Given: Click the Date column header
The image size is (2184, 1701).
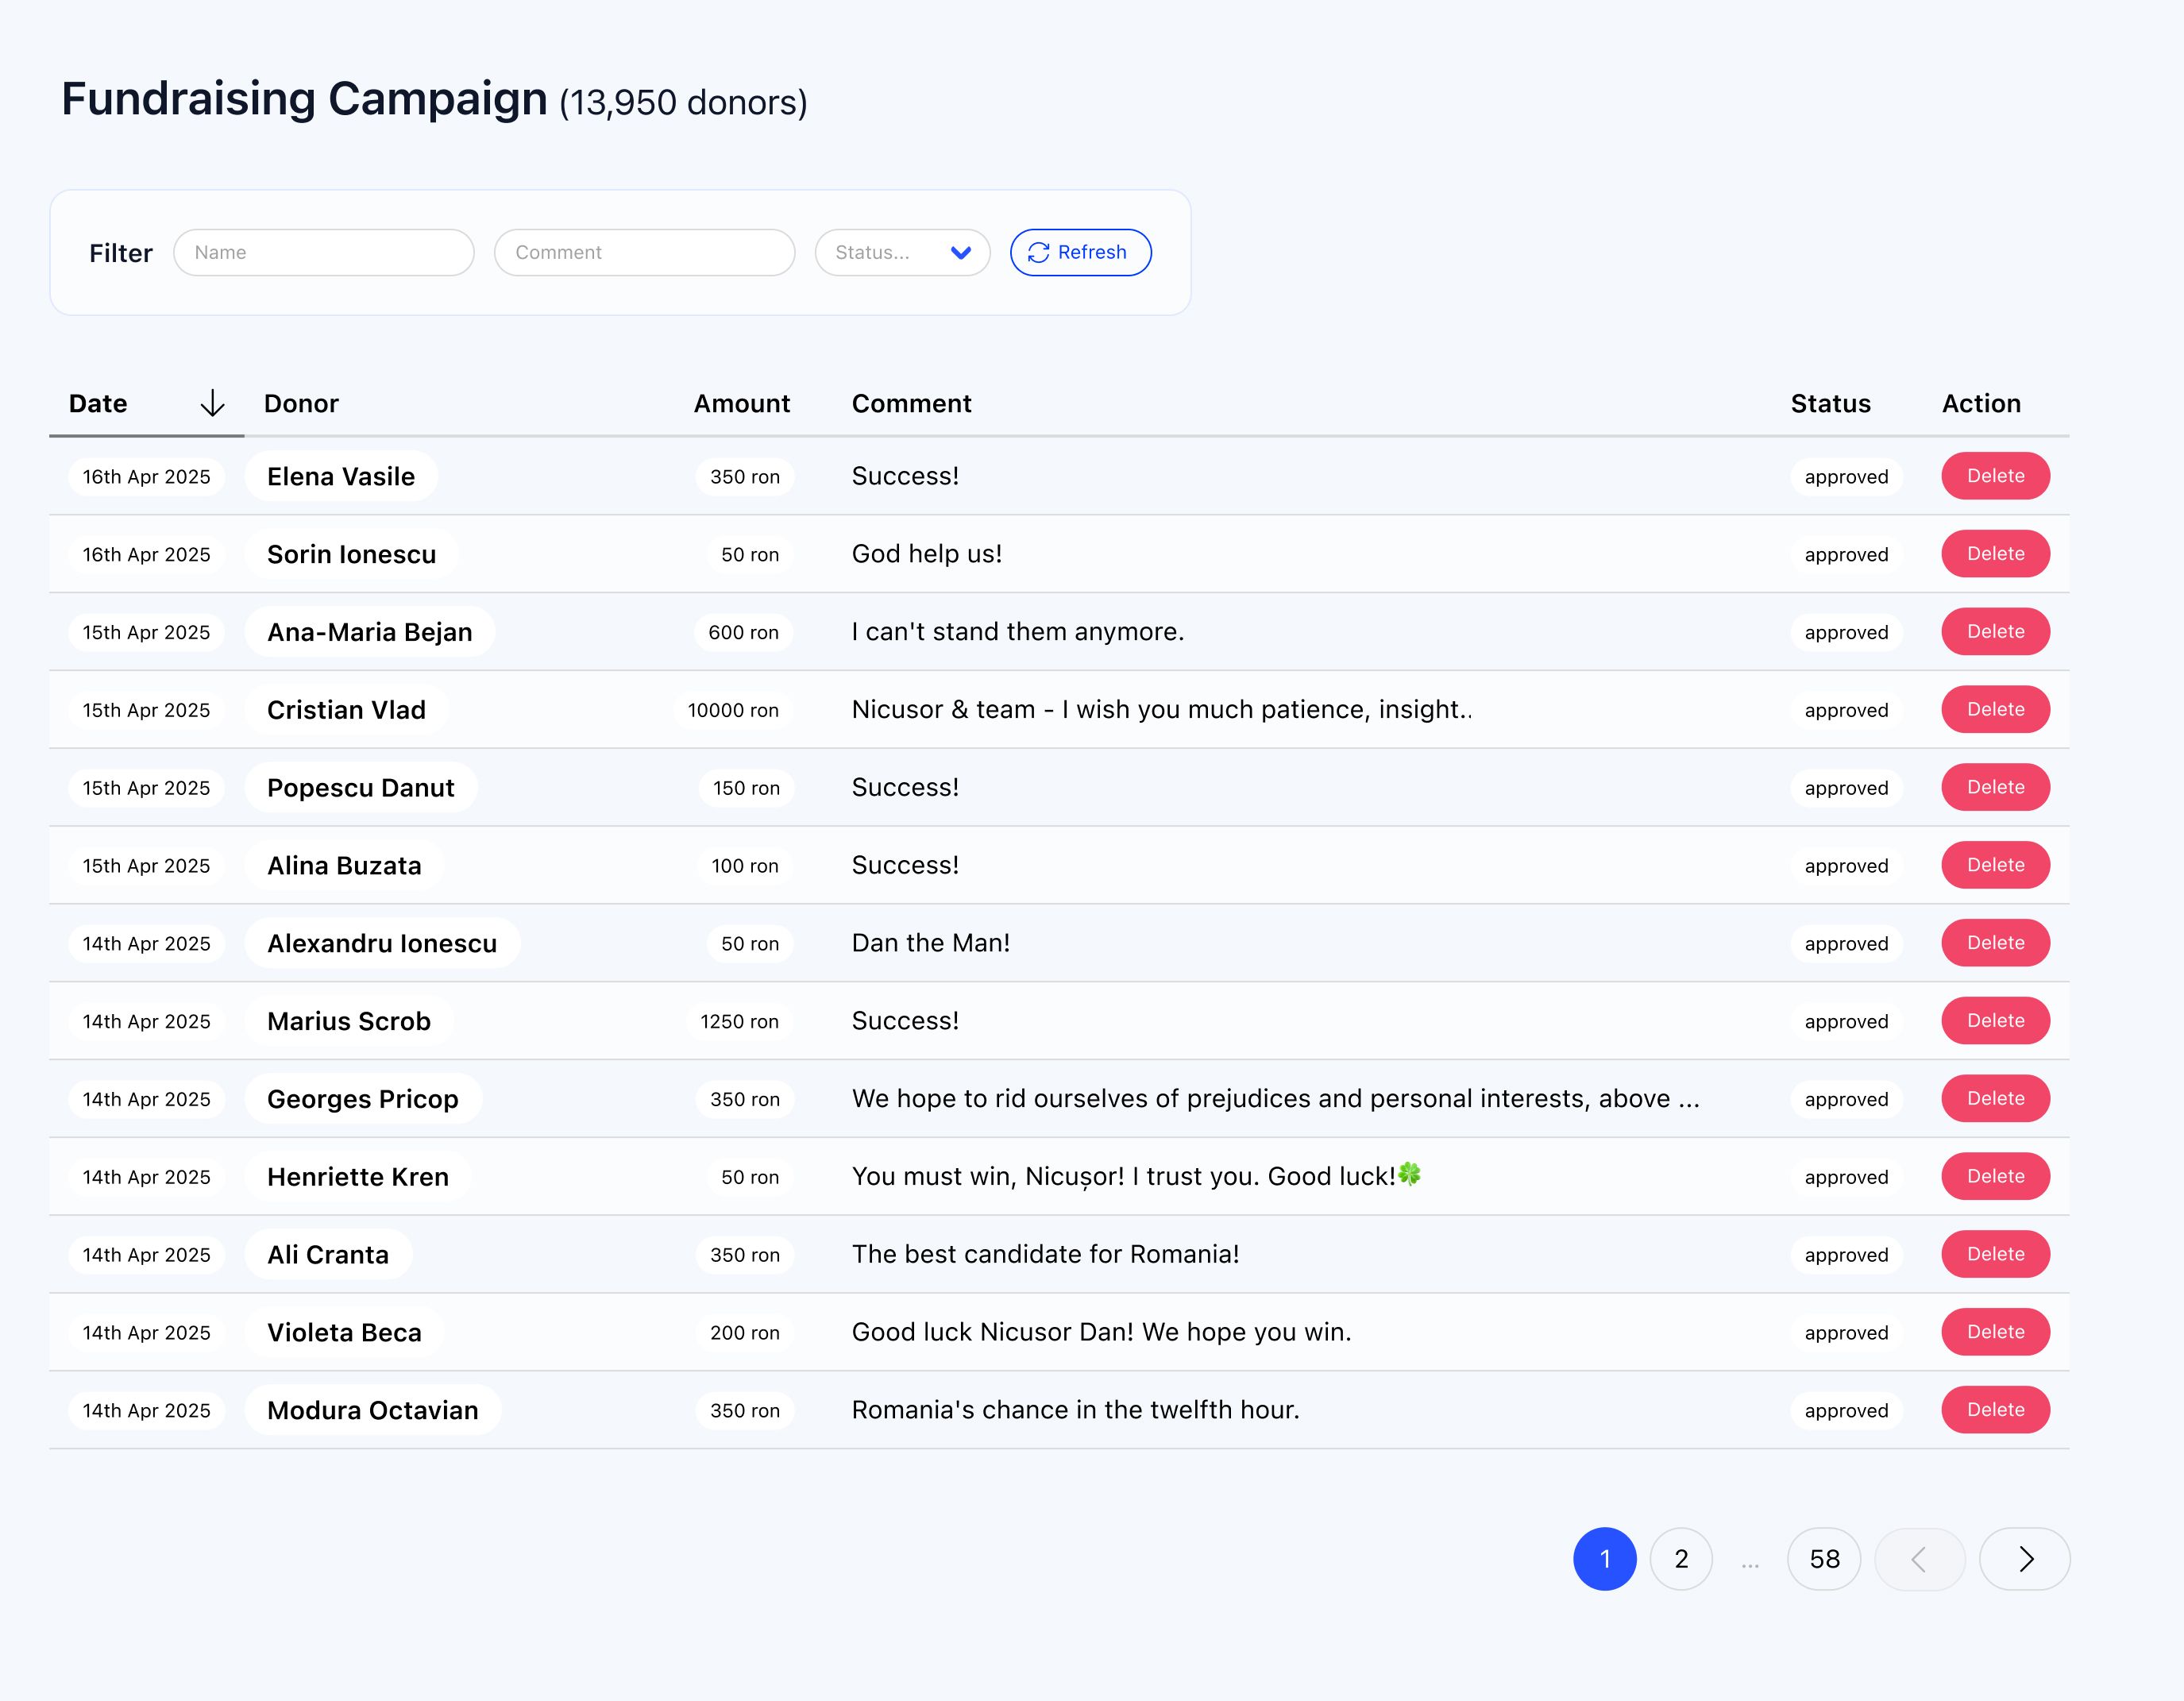Looking at the screenshot, I should click(98, 404).
